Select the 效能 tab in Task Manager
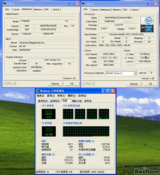The image size is (160, 175). pyautogui.click(x=66, y=101)
